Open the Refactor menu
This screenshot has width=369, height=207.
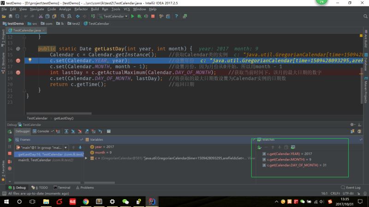pyautogui.click(x=81, y=9)
